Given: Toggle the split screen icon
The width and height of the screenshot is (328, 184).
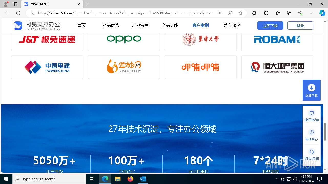Looking at the screenshot, I should (x=266, y=13).
